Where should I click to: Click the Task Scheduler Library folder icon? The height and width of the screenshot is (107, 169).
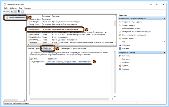(x=7, y=18)
